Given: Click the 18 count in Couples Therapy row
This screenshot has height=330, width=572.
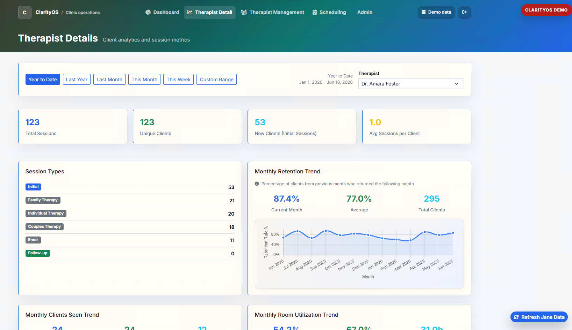Looking at the screenshot, I should click(232, 227).
